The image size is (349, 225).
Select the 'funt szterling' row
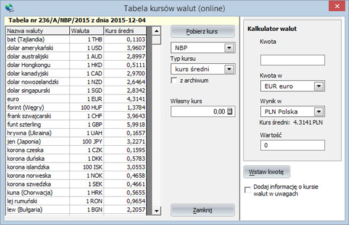[76, 125]
